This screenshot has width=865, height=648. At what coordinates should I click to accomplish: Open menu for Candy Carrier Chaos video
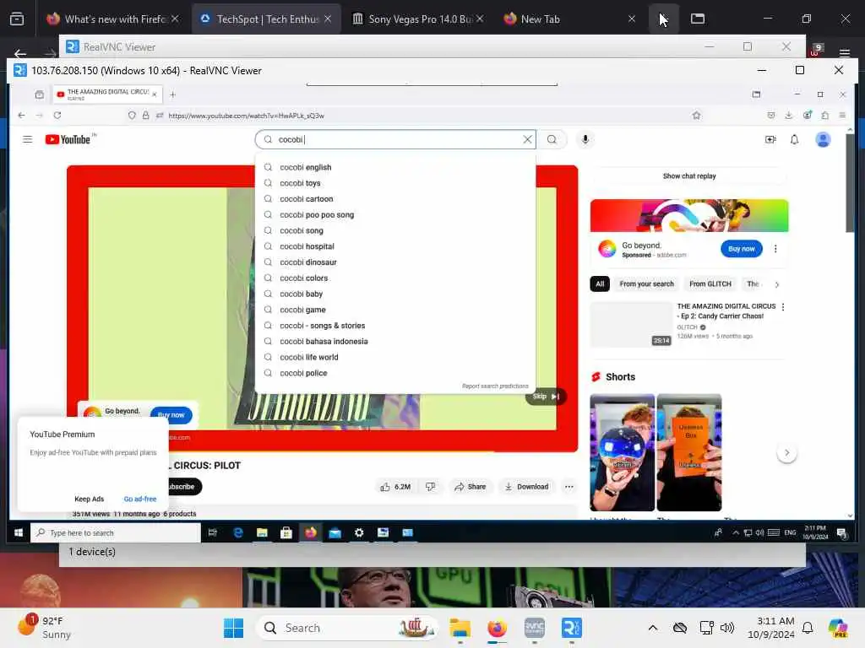point(783,307)
